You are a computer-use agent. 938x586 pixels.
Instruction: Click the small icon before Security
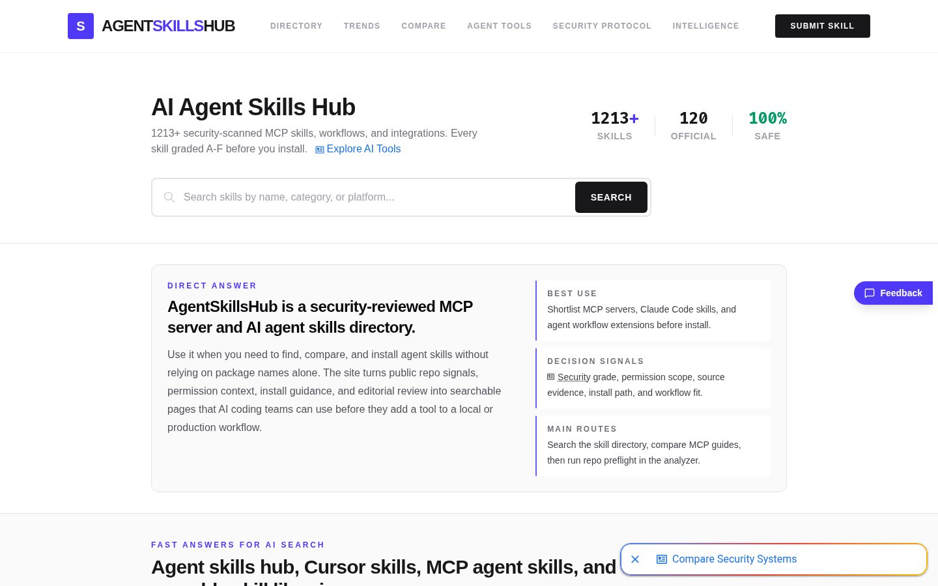click(x=551, y=377)
